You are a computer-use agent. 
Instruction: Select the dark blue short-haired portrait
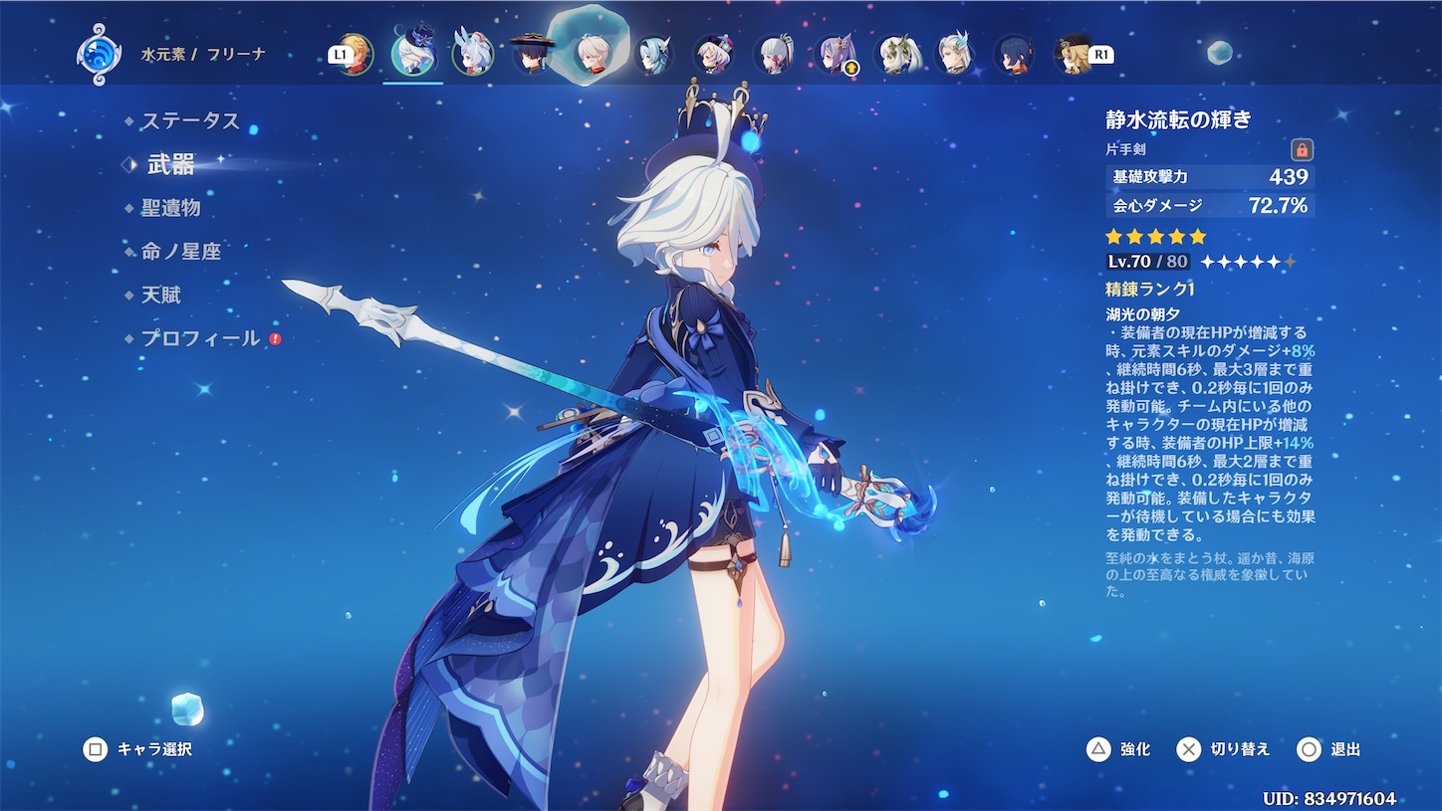[x=1015, y=55]
